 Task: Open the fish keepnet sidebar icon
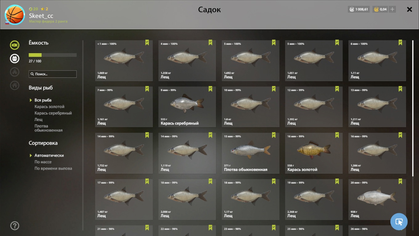(x=14, y=45)
